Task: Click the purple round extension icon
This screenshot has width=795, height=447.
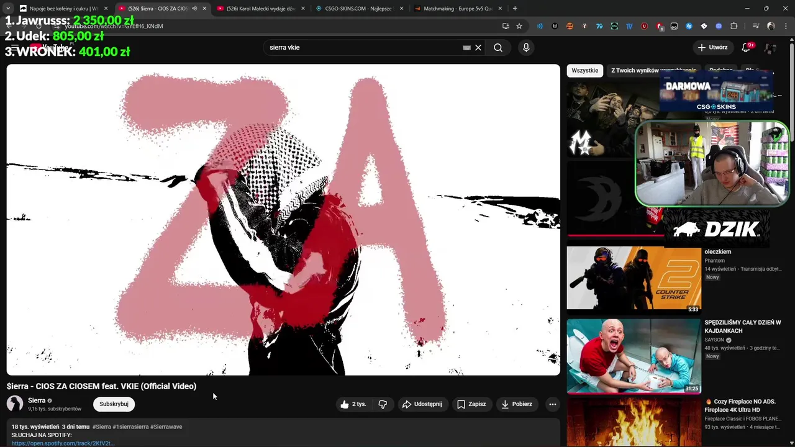Action: pos(719,26)
